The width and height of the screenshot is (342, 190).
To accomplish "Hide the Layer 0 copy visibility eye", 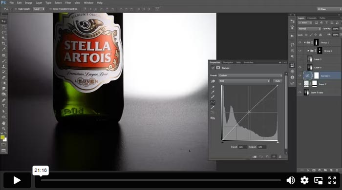I will tap(299, 93).
